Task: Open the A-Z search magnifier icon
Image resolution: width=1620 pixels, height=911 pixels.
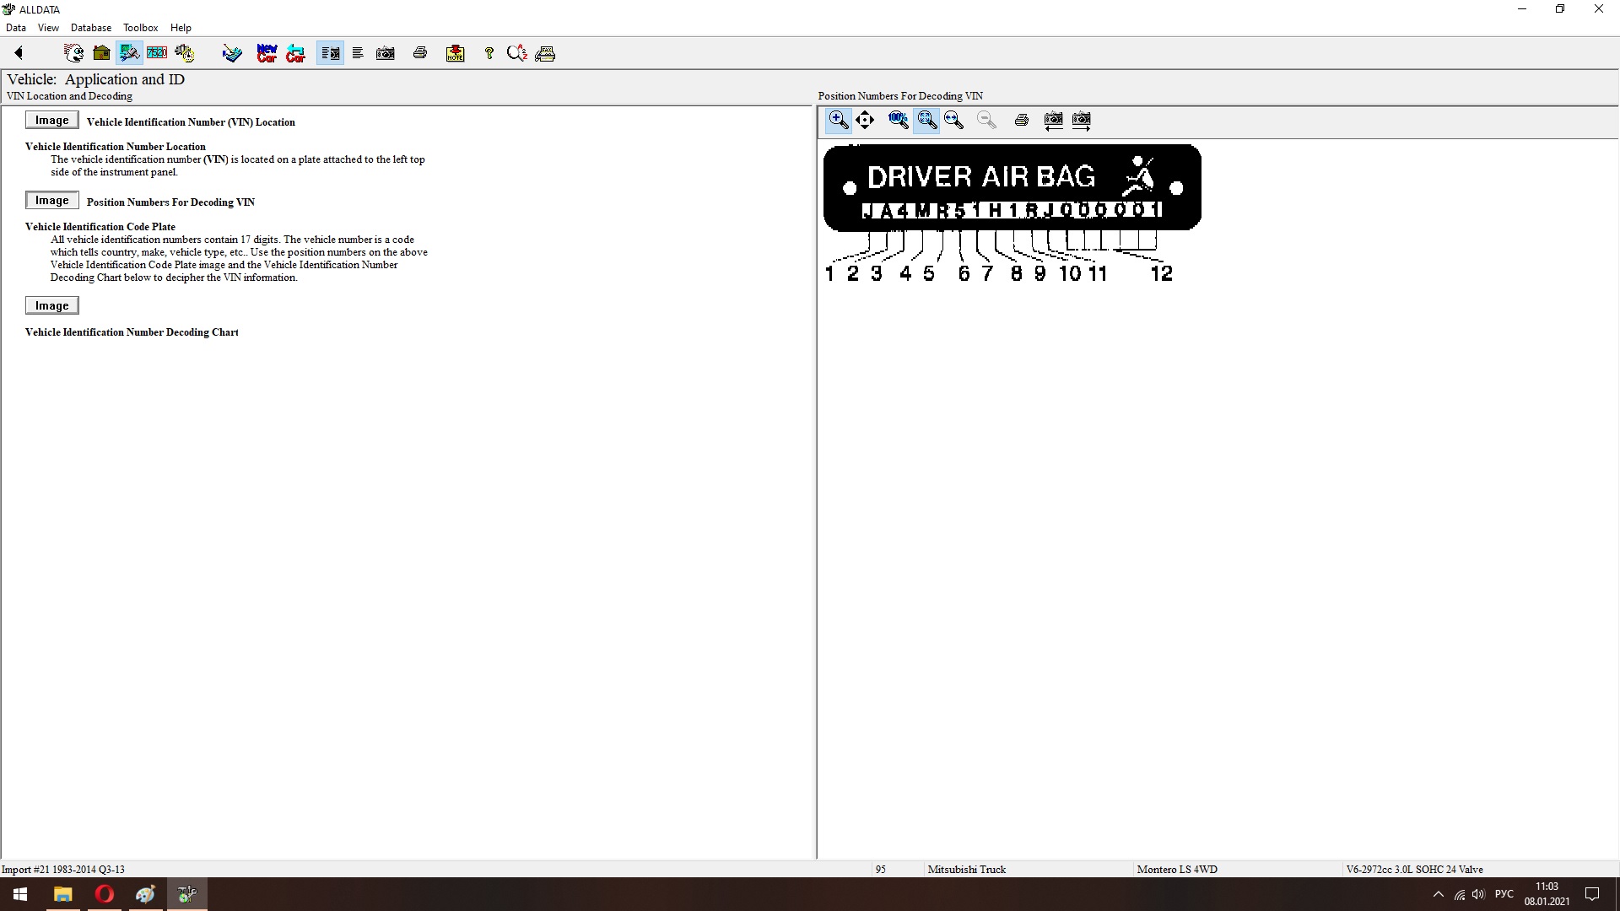Action: (x=516, y=53)
